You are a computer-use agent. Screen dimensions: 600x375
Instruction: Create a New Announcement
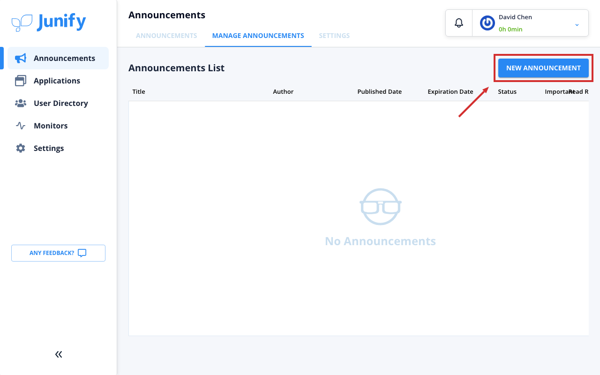pos(543,68)
